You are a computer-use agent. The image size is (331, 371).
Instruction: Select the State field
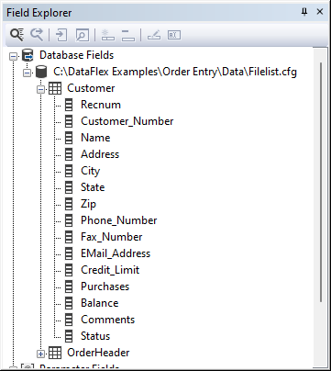93,187
